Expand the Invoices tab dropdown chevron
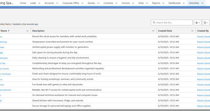210x111 pixels. tap(133, 3)
